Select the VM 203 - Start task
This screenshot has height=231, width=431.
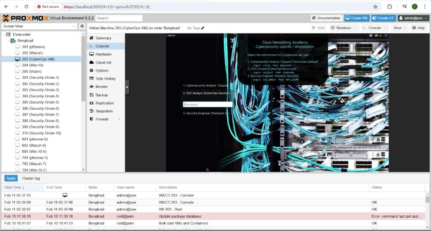point(213,209)
